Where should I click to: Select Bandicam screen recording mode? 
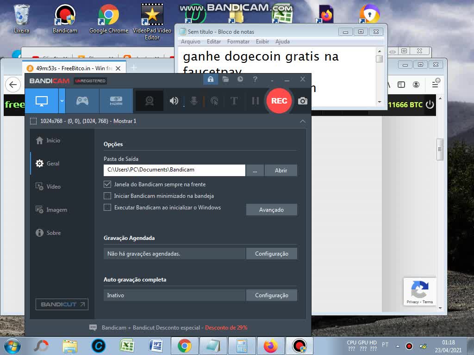point(42,101)
